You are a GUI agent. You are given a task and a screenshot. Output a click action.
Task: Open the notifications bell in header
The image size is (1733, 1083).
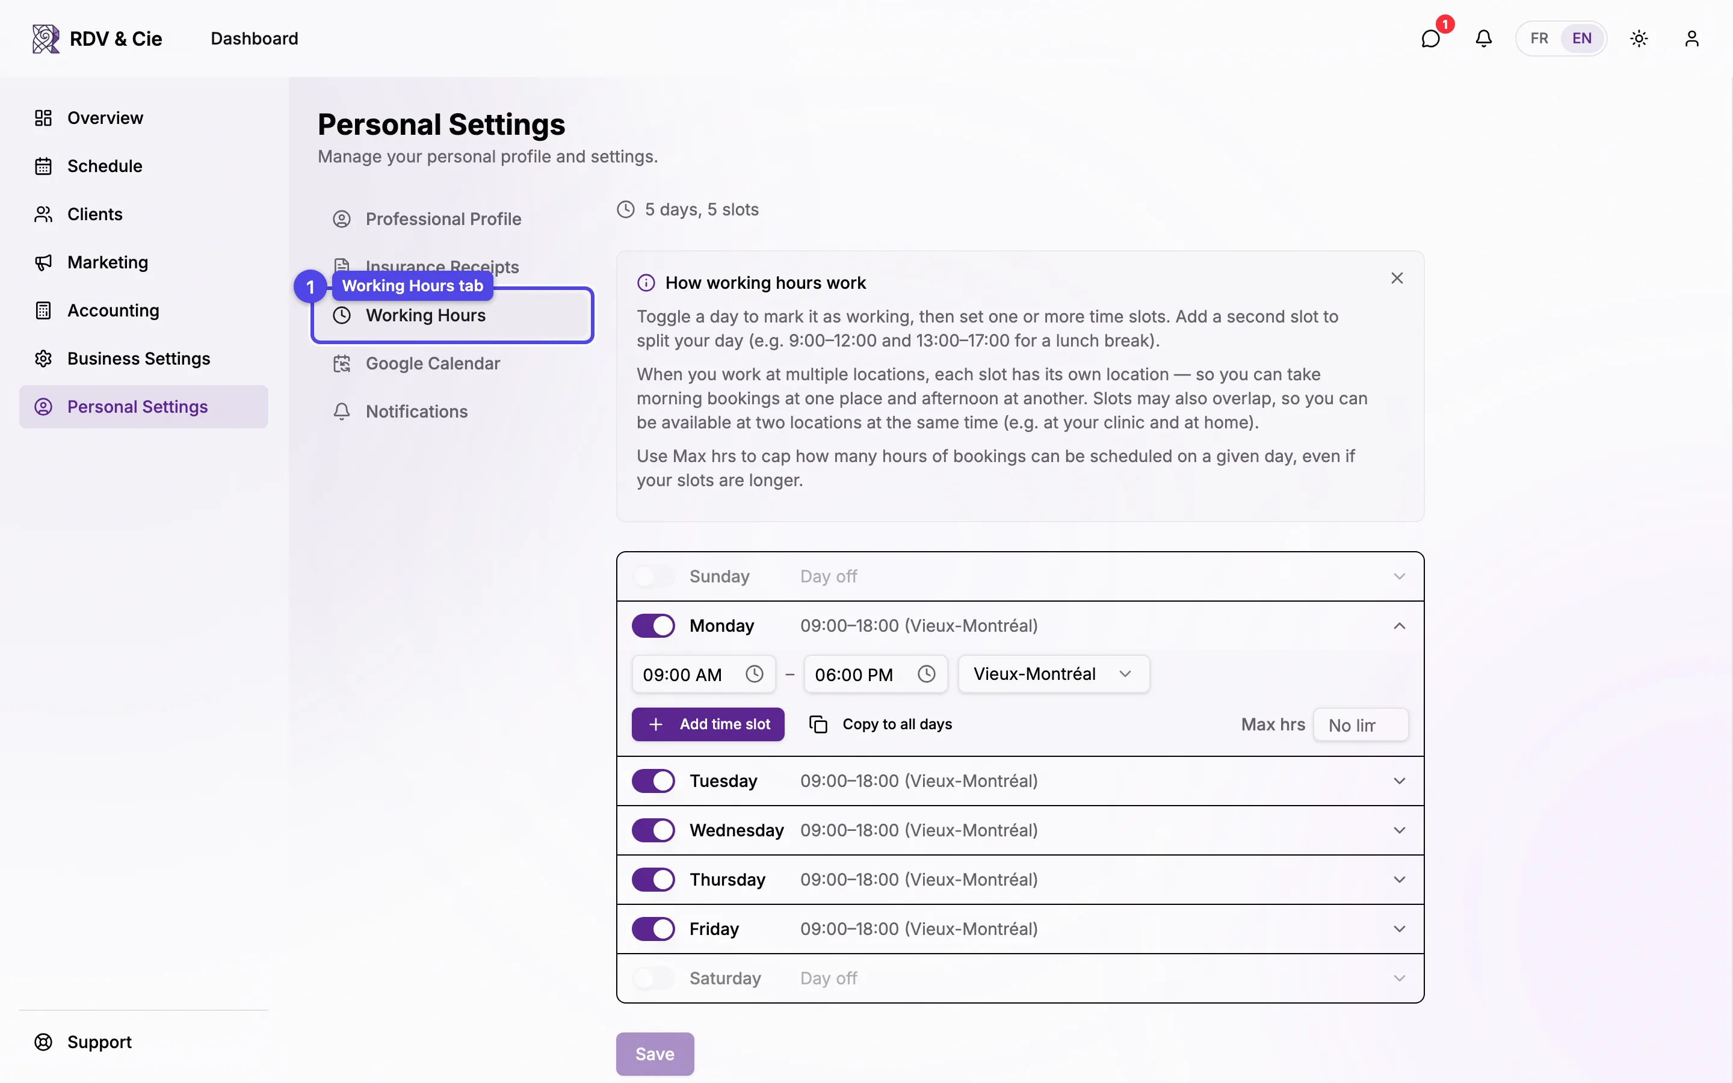(x=1484, y=39)
